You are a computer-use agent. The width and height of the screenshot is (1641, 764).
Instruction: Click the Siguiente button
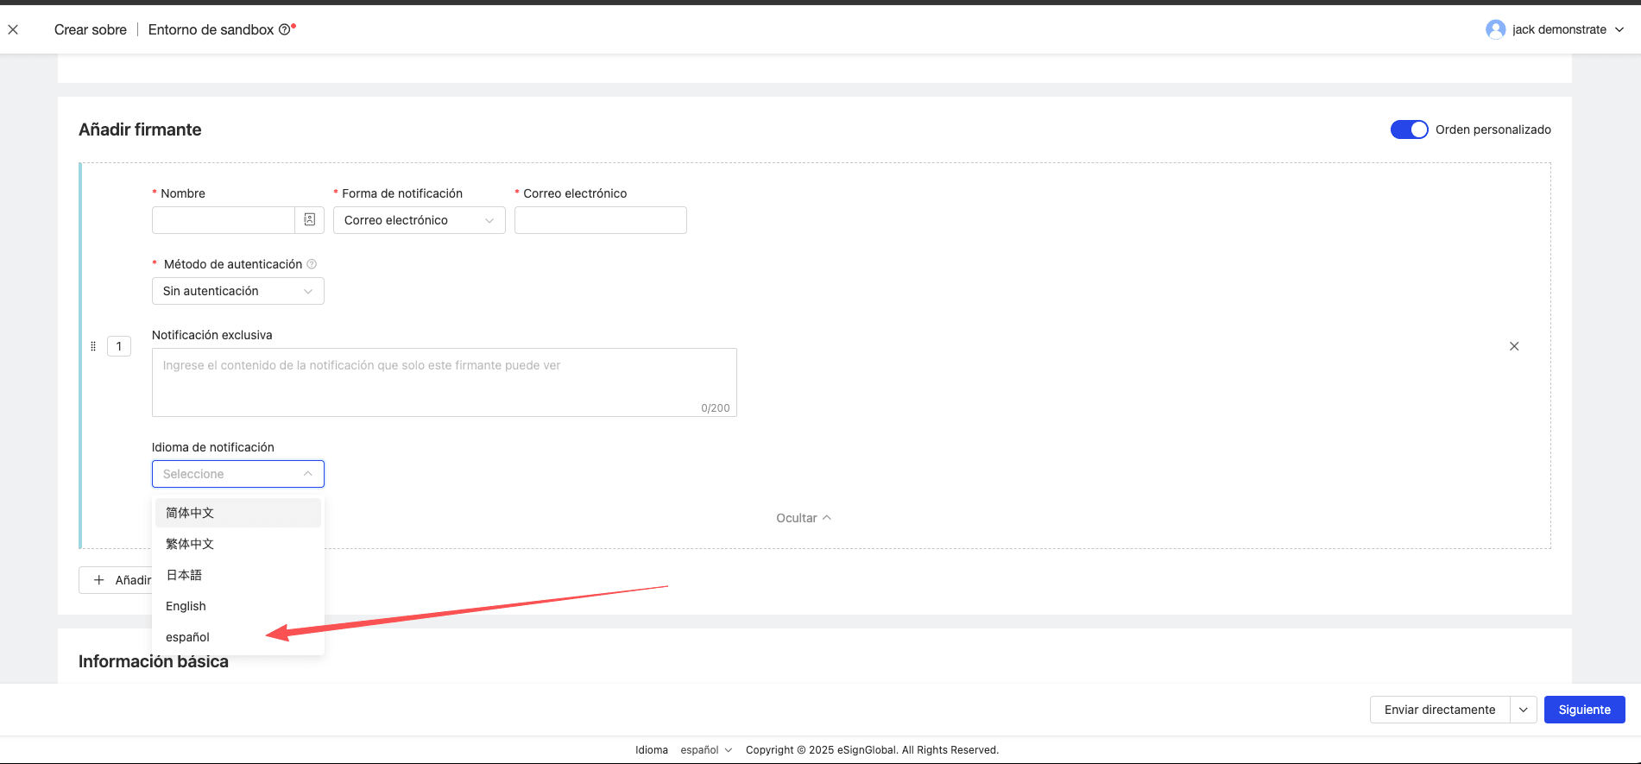pos(1584,710)
